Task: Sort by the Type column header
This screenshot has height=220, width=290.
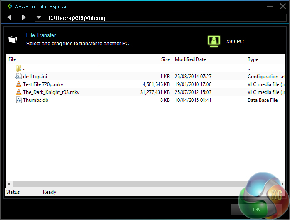Action: (265, 59)
